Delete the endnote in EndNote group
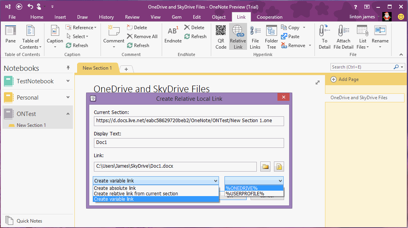This screenshot has width=408, height=228. (x=194, y=28)
